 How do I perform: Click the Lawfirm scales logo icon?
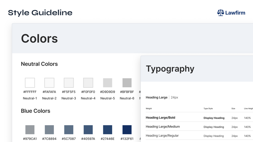(221, 13)
